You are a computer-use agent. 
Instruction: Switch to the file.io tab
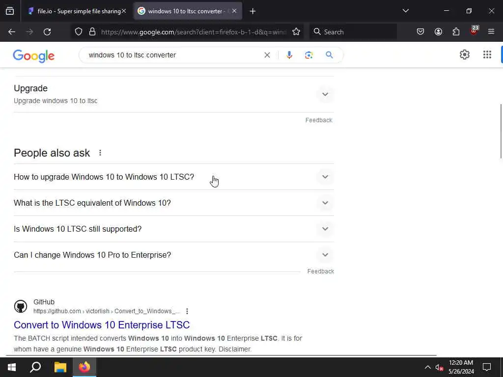[77, 11]
